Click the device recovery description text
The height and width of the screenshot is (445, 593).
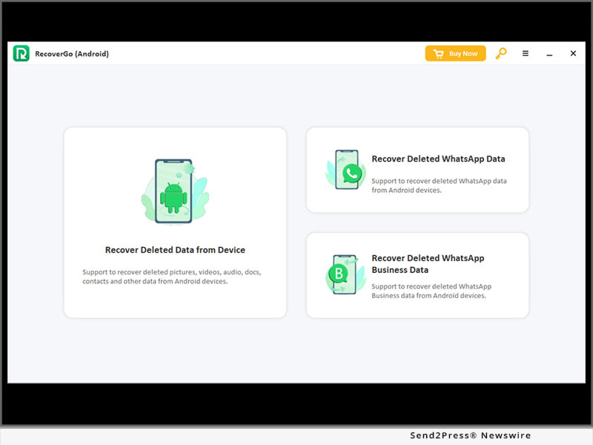click(171, 277)
